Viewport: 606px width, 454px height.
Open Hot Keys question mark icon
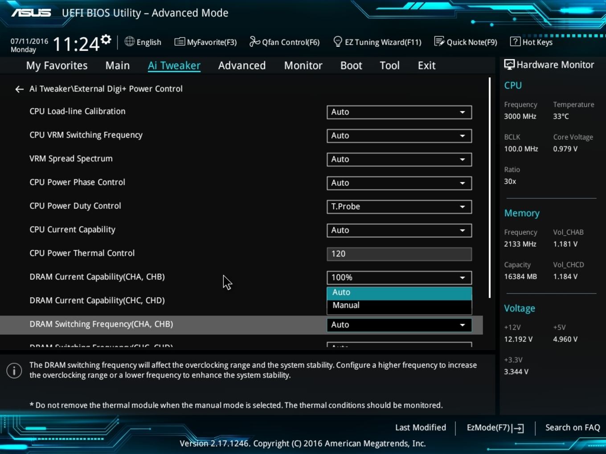tap(515, 41)
